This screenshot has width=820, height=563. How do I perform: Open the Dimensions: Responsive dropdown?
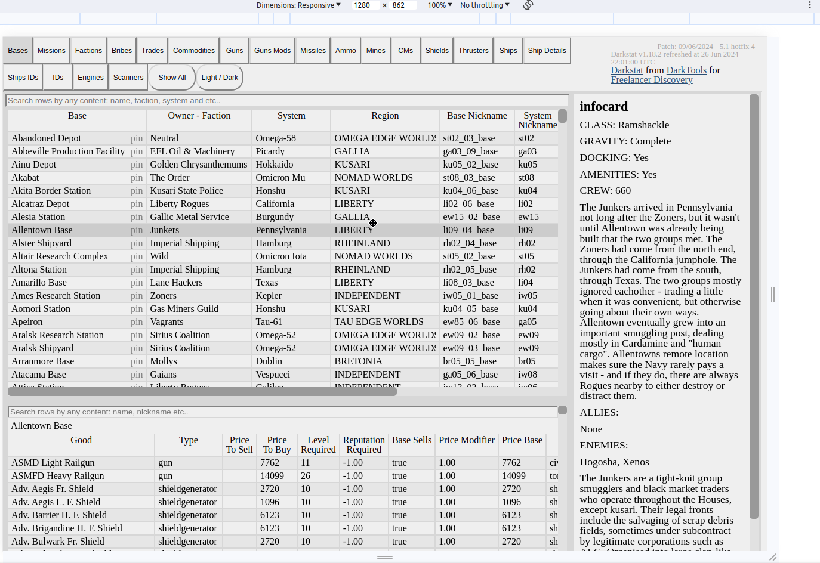(298, 5)
